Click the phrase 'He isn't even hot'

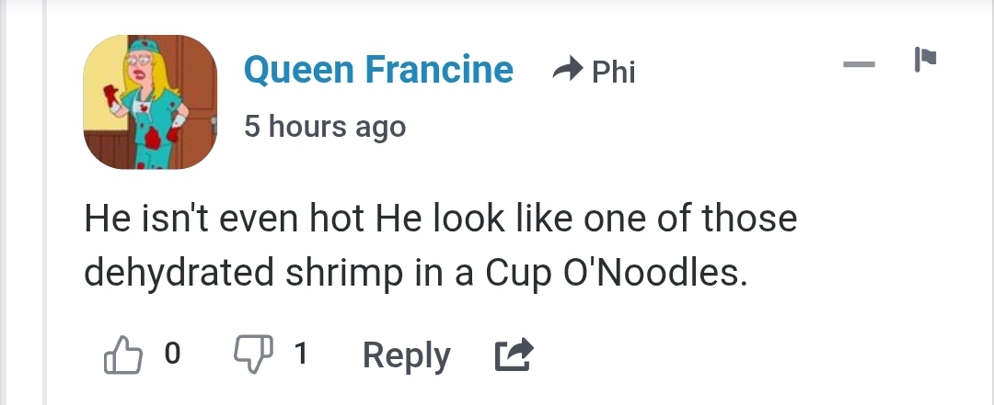point(224,219)
